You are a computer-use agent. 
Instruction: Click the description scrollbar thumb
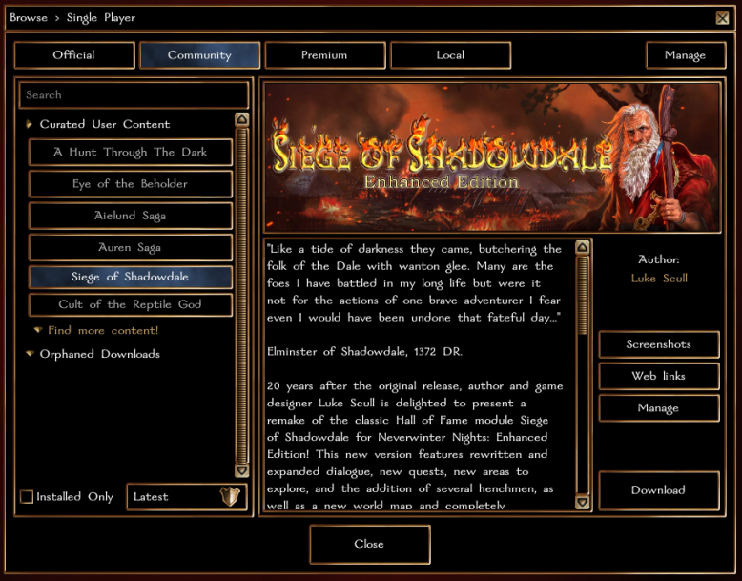point(582,295)
